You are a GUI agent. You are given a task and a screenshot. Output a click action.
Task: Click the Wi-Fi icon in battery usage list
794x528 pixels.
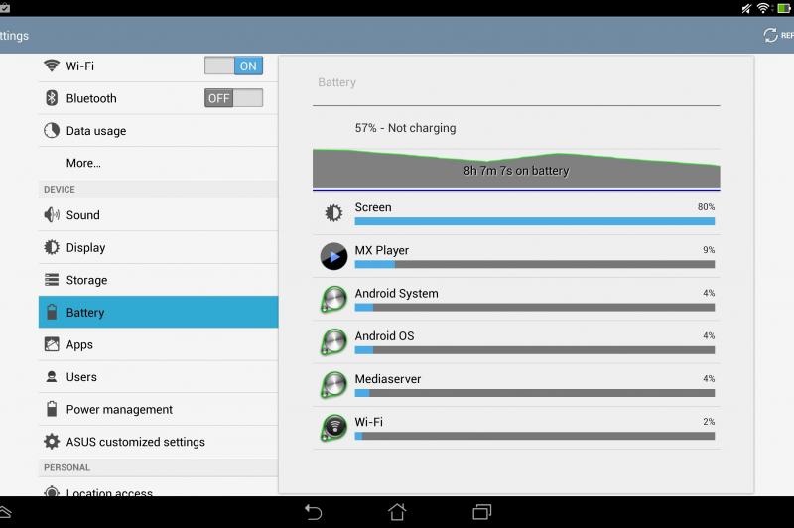[333, 428]
